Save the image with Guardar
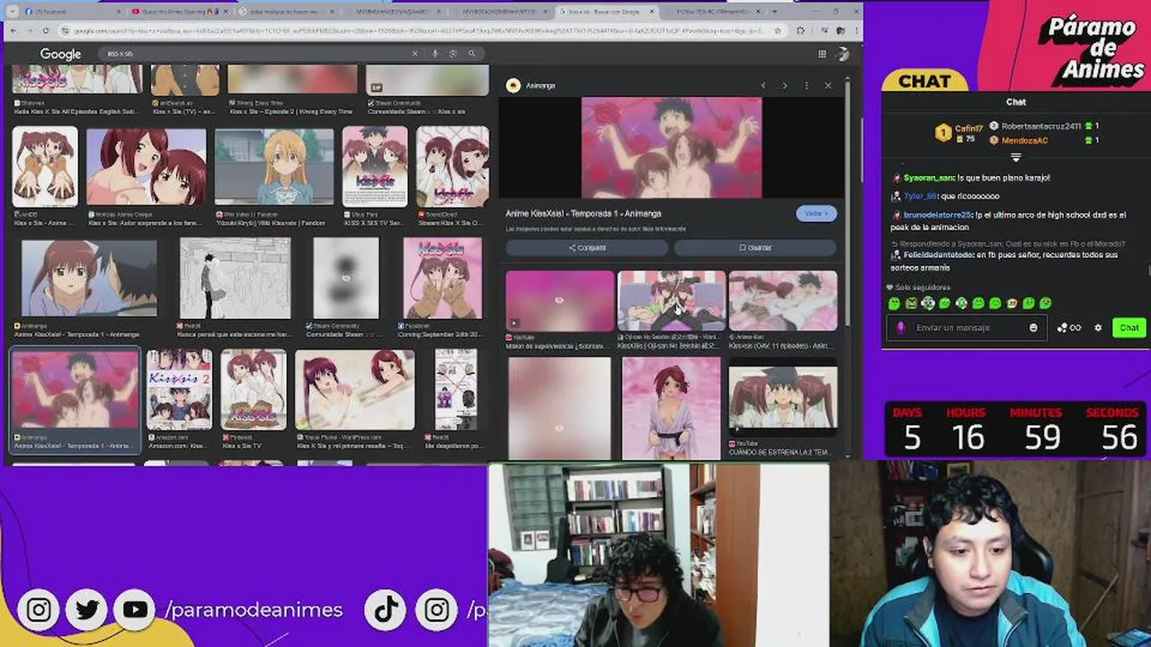Viewport: 1151px width, 647px height. tap(755, 247)
